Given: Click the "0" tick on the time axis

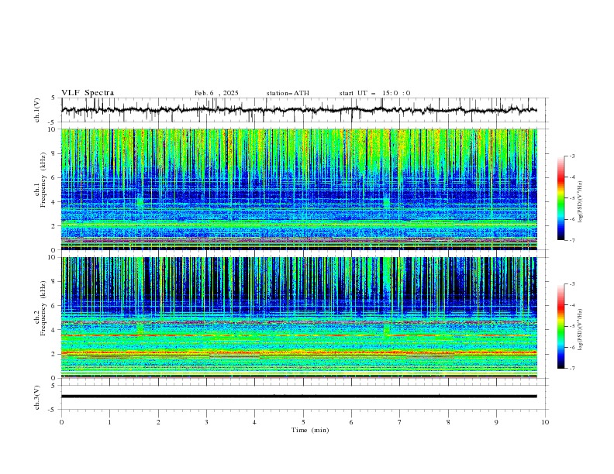Looking at the screenshot, I should 61,422.
